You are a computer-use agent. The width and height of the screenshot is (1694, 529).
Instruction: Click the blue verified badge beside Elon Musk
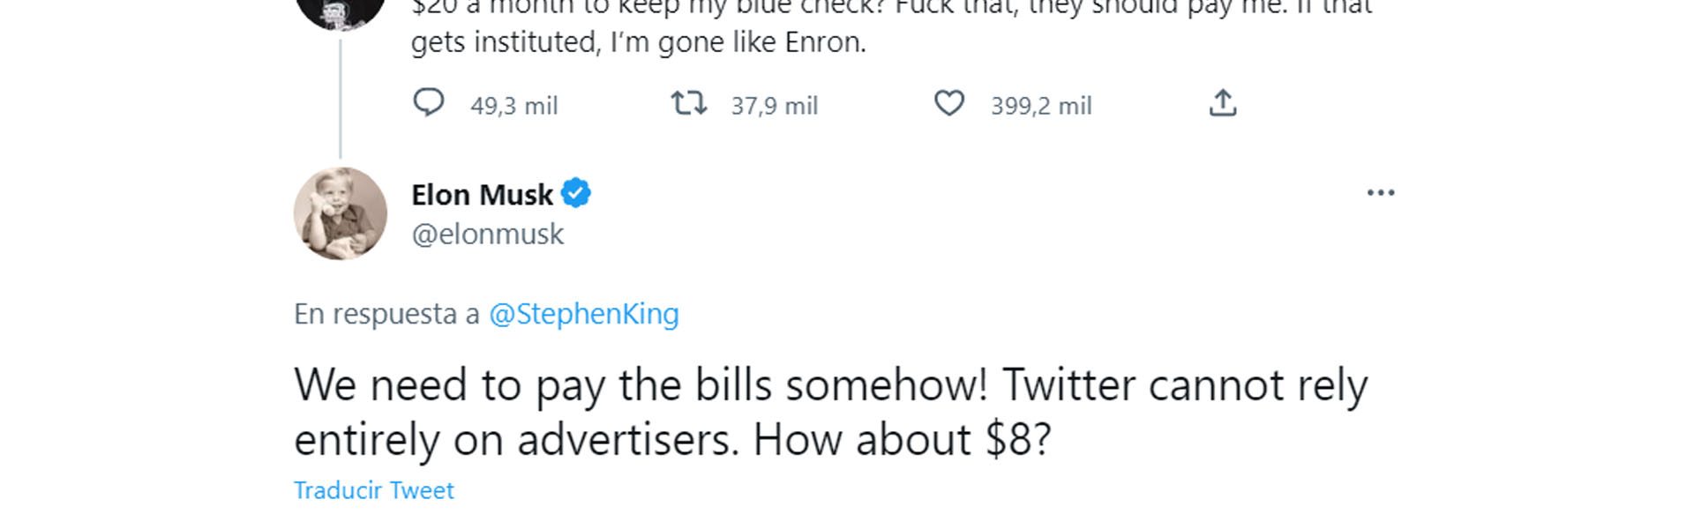(576, 193)
